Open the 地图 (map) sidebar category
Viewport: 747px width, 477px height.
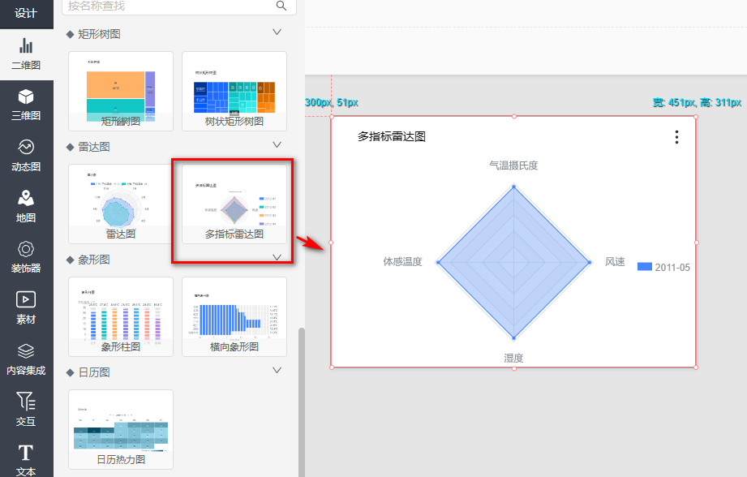(x=26, y=206)
